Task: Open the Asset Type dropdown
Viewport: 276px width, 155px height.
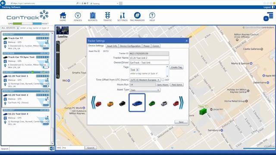Action: tap(145, 90)
